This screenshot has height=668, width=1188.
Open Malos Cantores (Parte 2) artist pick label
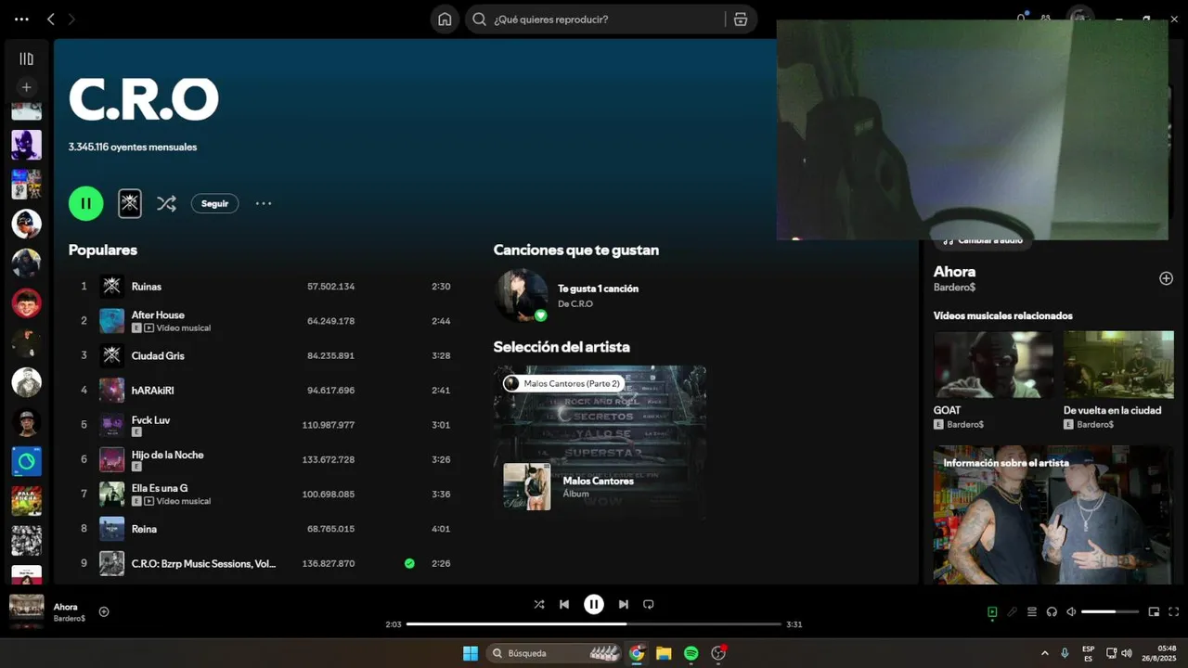coord(563,383)
